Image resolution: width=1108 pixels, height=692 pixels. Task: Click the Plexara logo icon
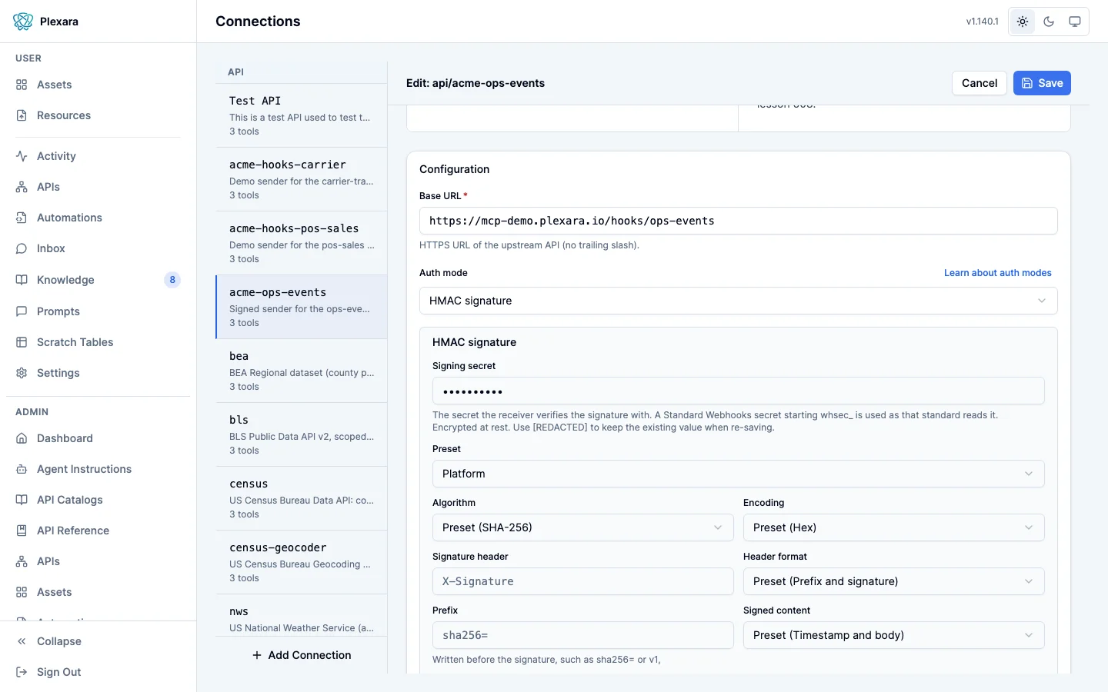click(x=23, y=22)
